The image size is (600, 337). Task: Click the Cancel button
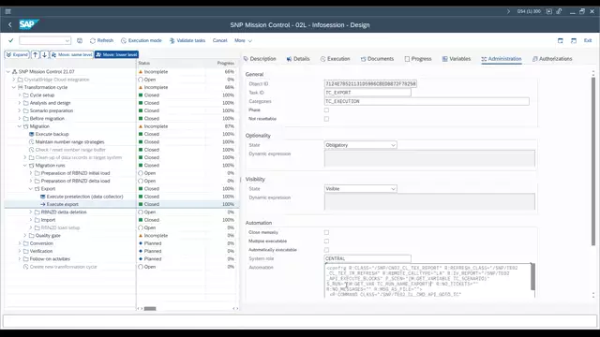tap(219, 40)
